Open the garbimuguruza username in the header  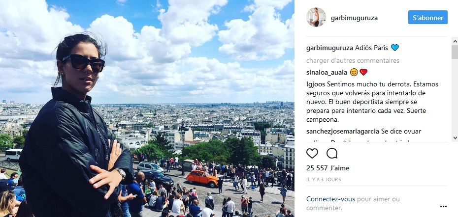[x=354, y=18]
